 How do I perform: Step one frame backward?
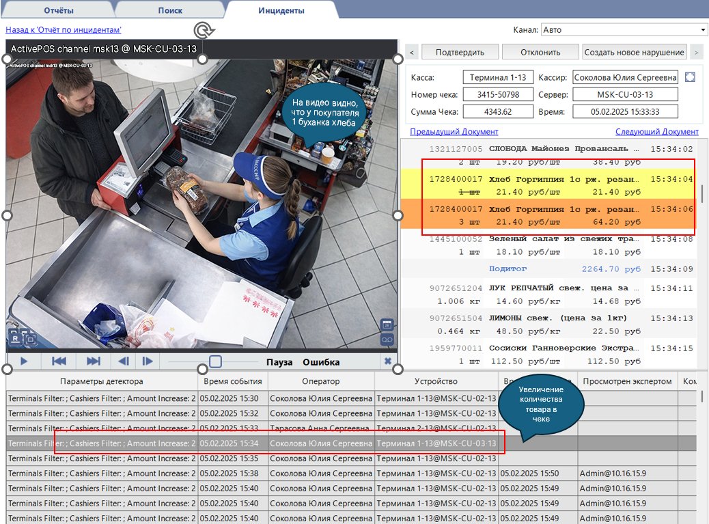click(x=124, y=361)
